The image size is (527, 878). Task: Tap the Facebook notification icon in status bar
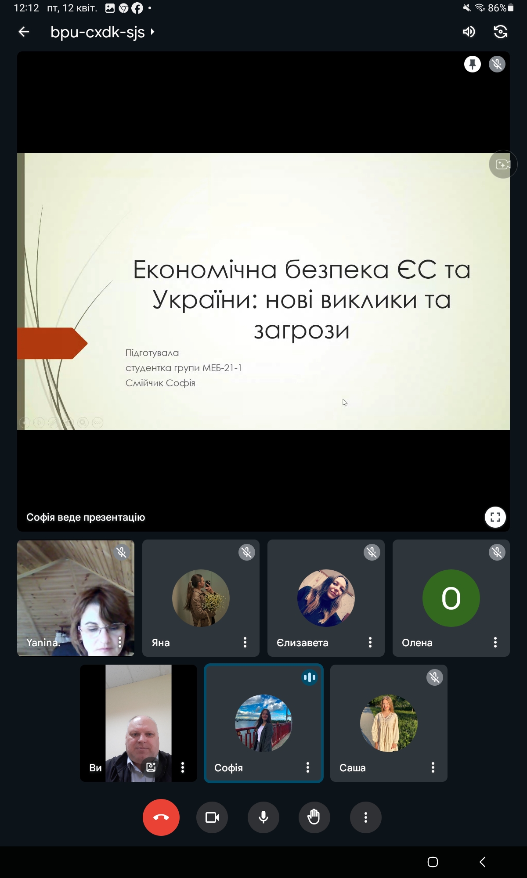click(x=137, y=8)
